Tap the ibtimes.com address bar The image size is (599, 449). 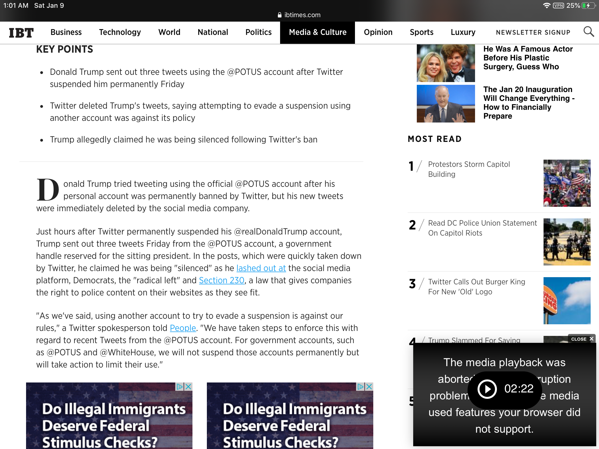pos(299,15)
